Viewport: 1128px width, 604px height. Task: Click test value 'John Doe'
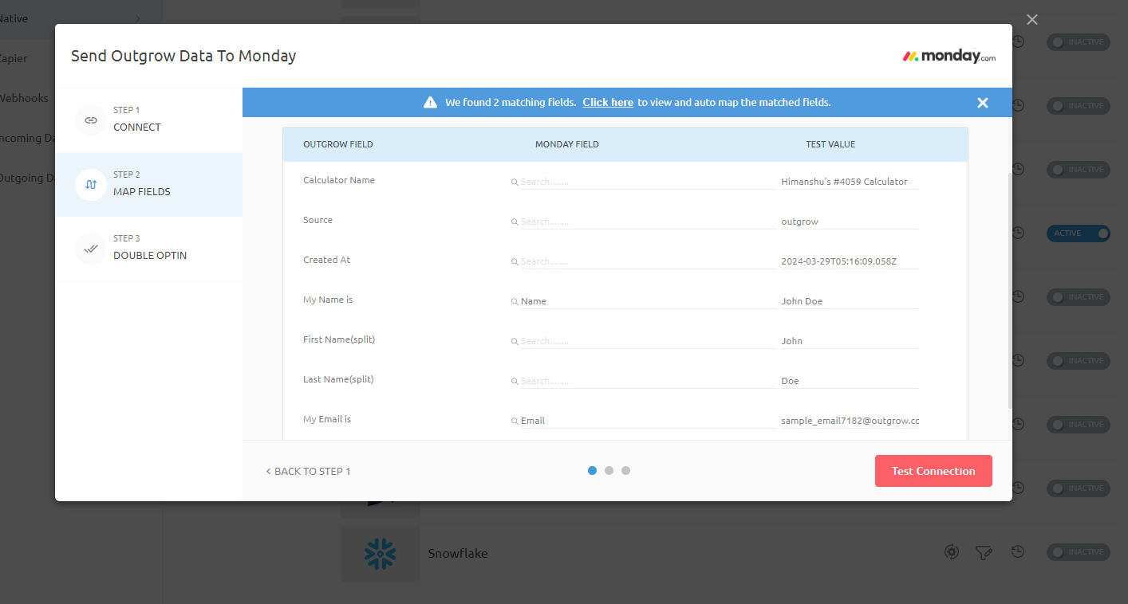coord(850,301)
